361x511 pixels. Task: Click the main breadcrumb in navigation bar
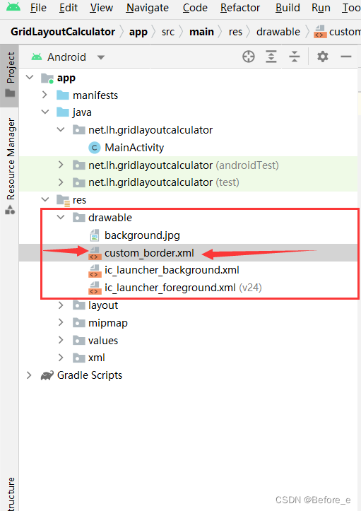click(201, 32)
